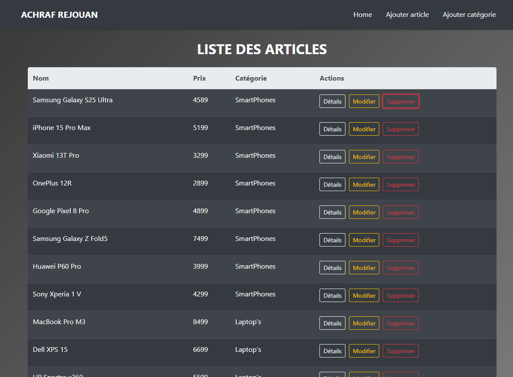Click Modifier on Huawei P60 Pro row
Viewport: 513px width, 377px height.
tap(364, 268)
